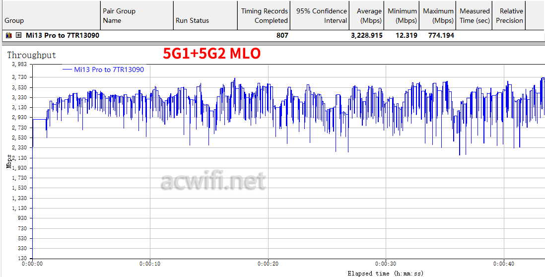Click the Minimum (Mbps) column header
The height and width of the screenshot is (277, 545).
pos(402,16)
